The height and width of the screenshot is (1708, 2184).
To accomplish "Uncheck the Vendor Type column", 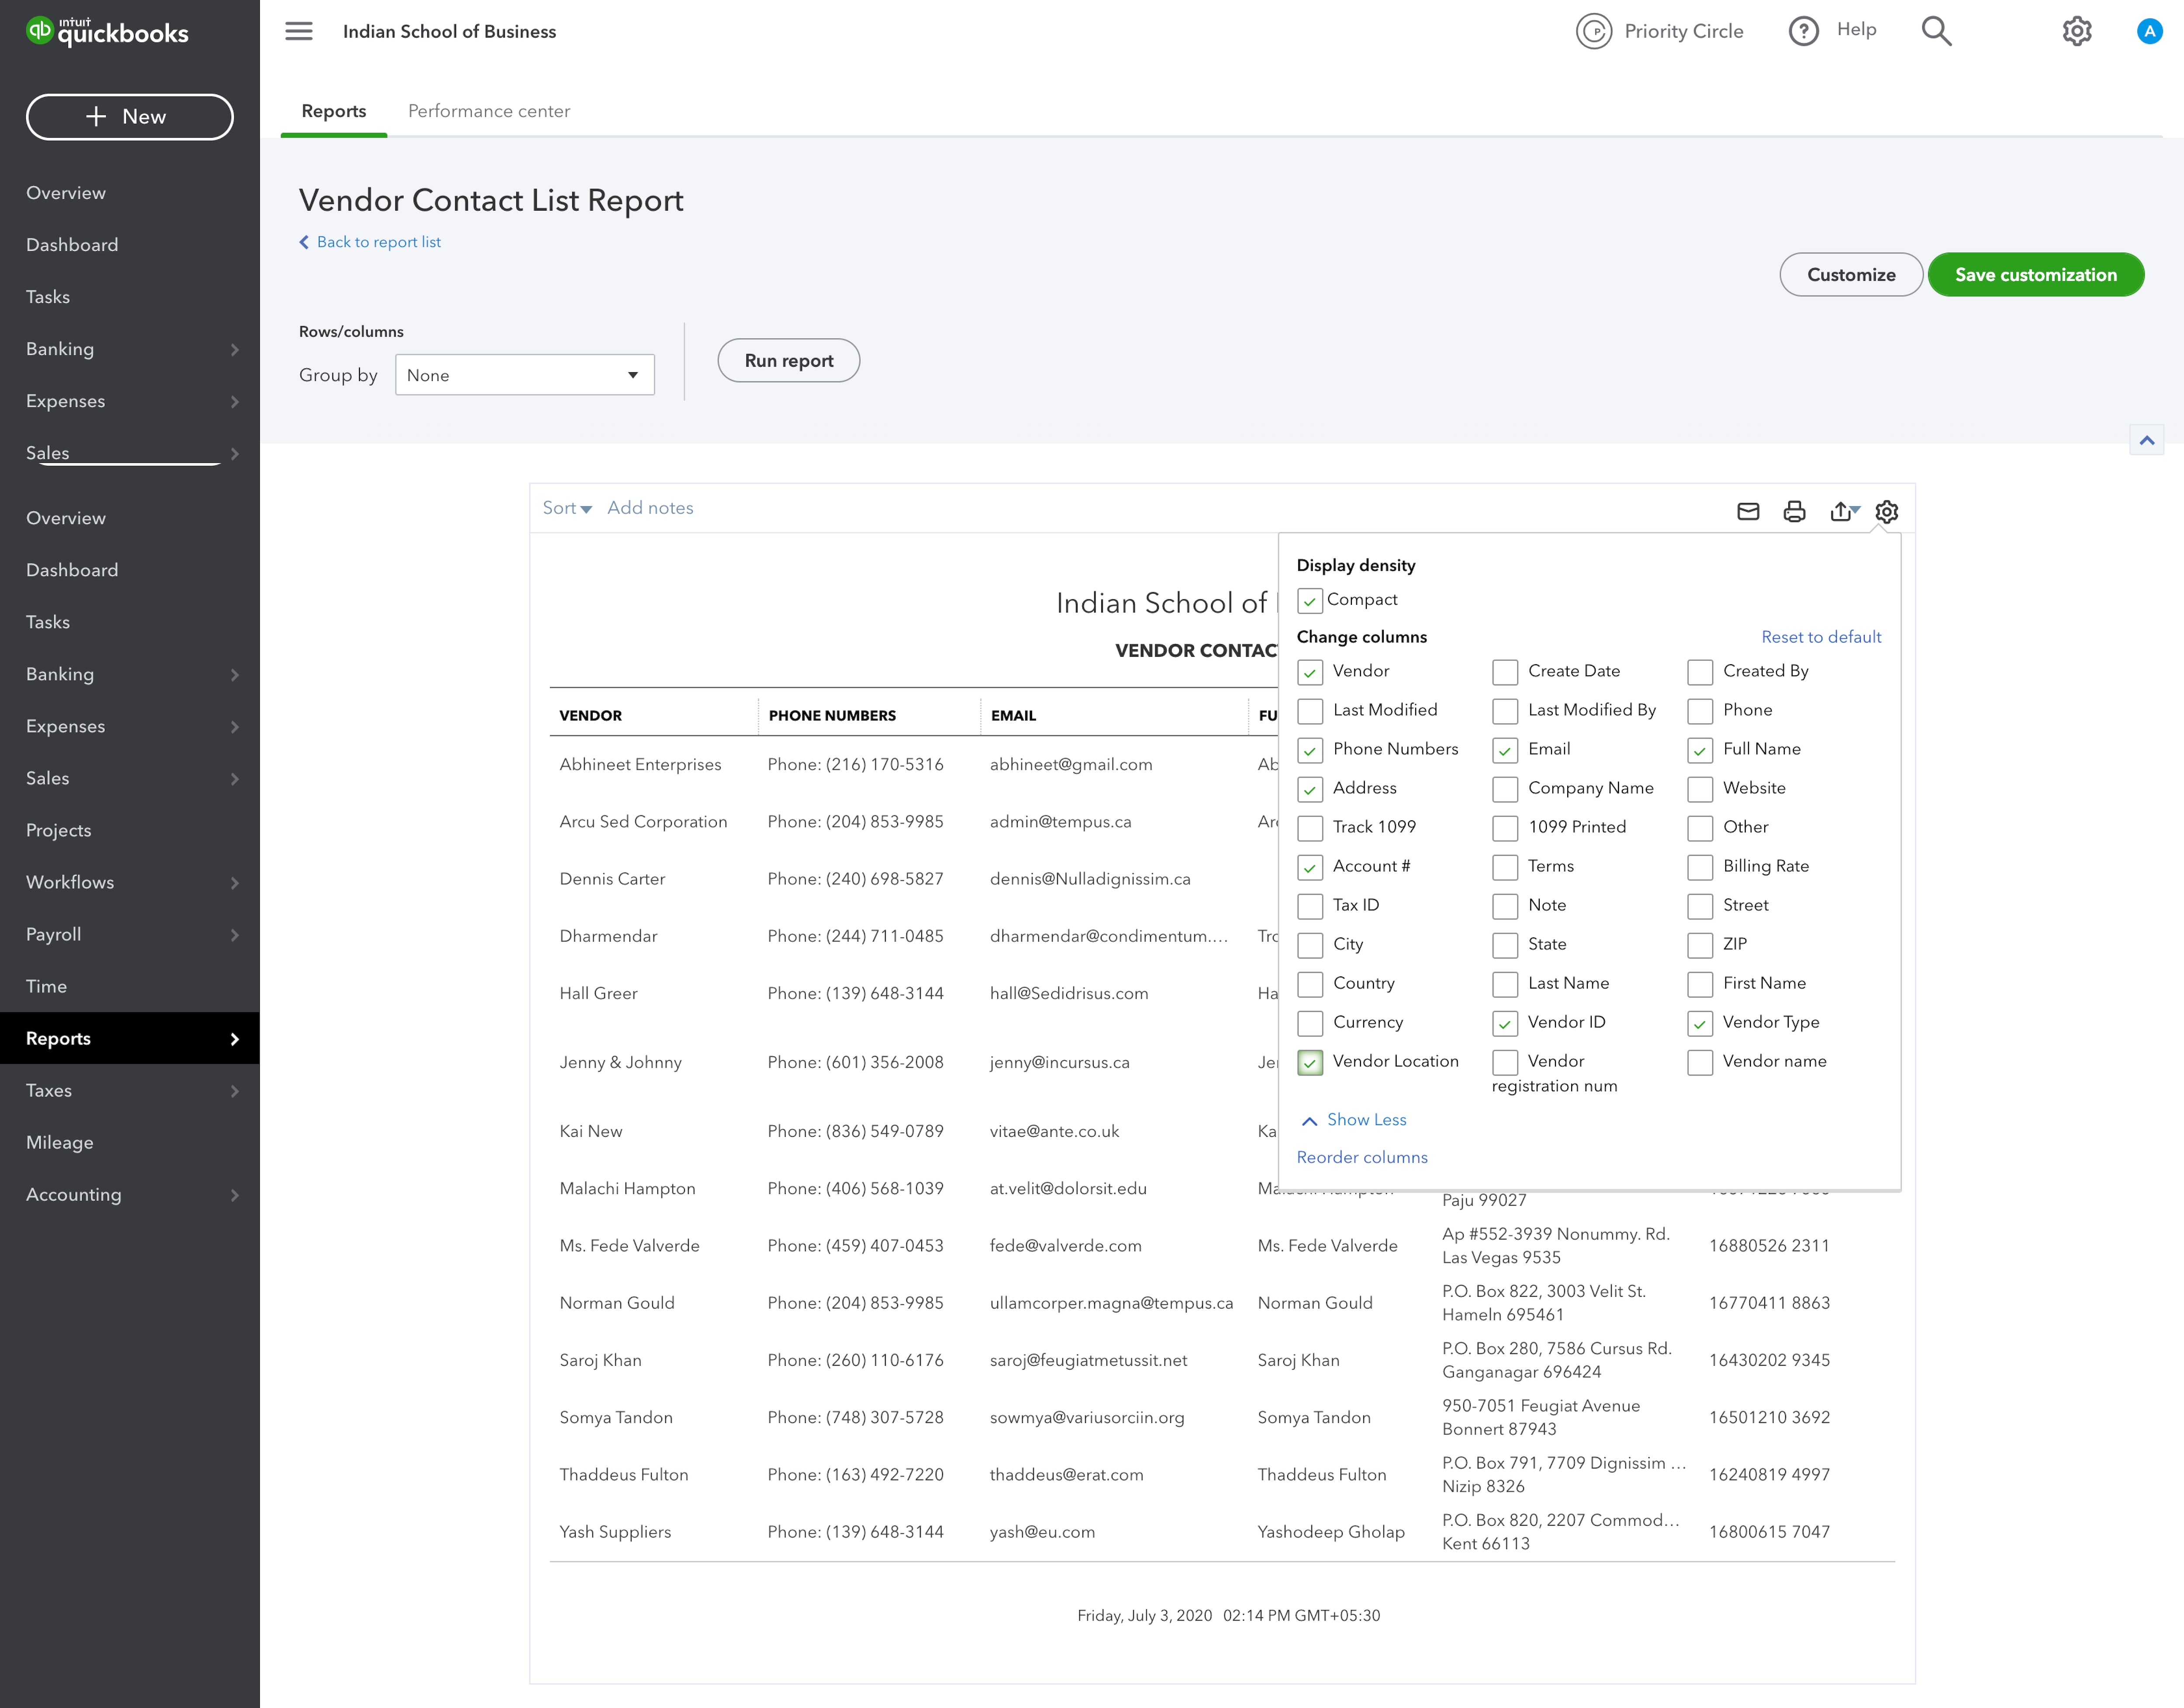I will point(1700,1024).
